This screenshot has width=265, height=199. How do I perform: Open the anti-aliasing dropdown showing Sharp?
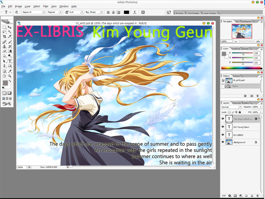click(102, 12)
